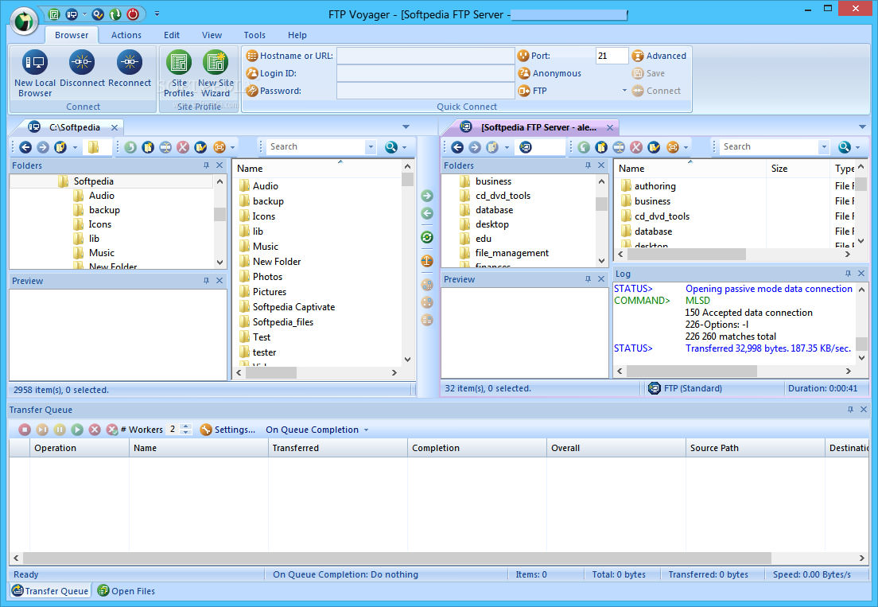The height and width of the screenshot is (607, 878).
Task: Go back in local C:\Softpedia browser
Action: tap(25, 147)
